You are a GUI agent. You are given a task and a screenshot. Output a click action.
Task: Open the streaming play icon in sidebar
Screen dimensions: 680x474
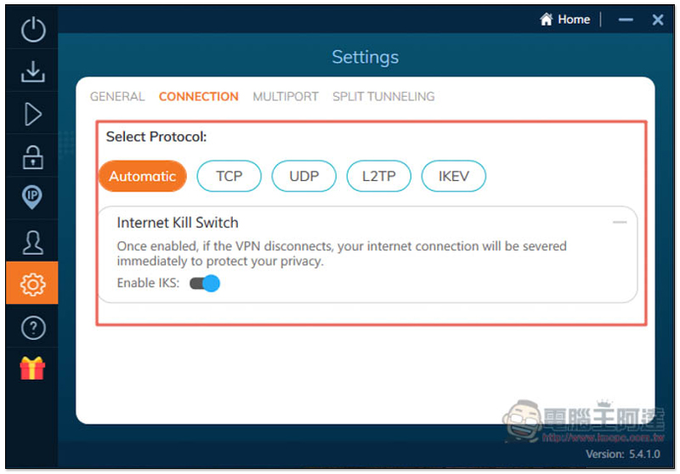click(32, 114)
